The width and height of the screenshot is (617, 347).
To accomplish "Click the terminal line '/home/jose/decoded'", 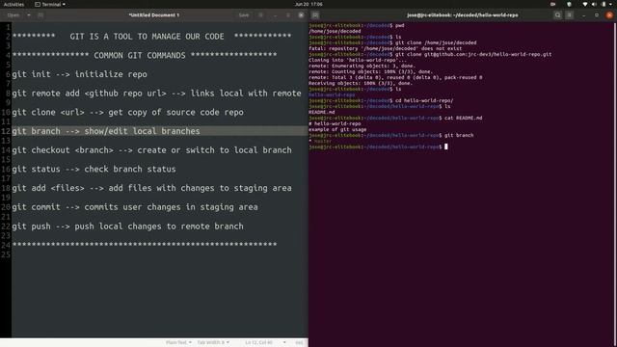I will tap(335, 31).
